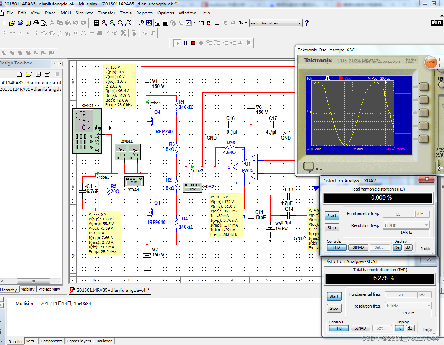Open the Transfer menu
Image resolution: width=444 pixels, height=345 pixels.
(x=107, y=13)
